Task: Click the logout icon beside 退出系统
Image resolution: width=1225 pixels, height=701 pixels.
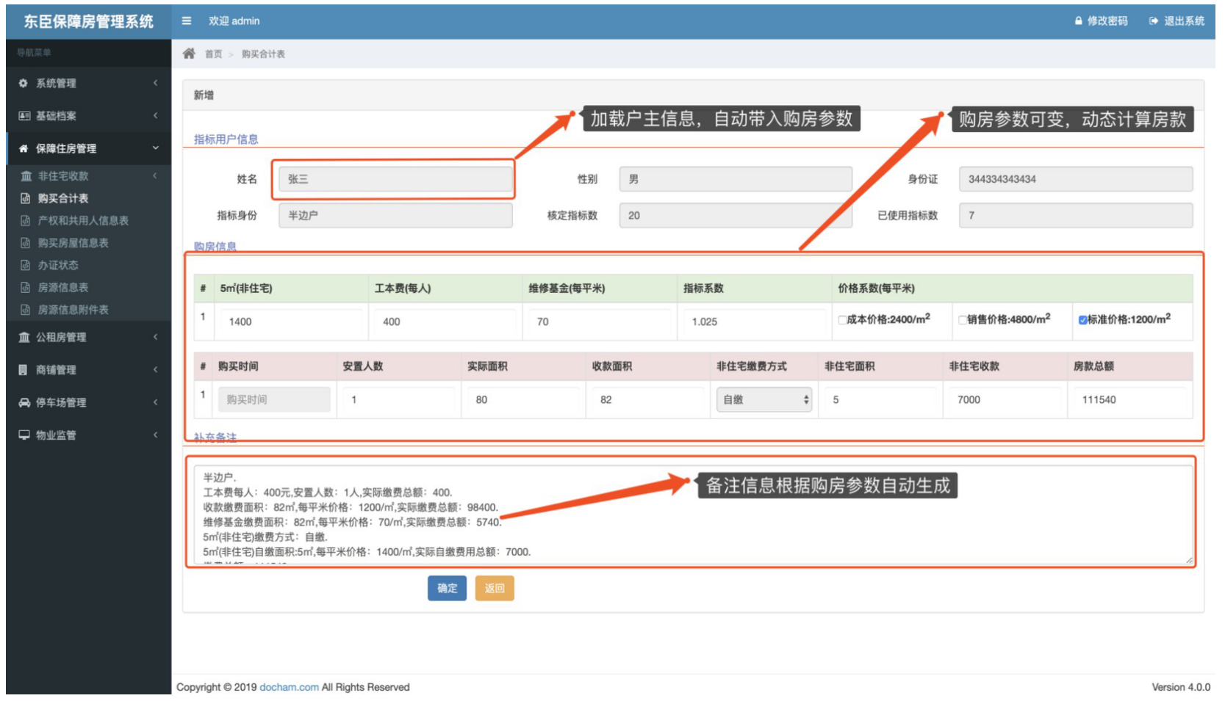Action: [1154, 21]
